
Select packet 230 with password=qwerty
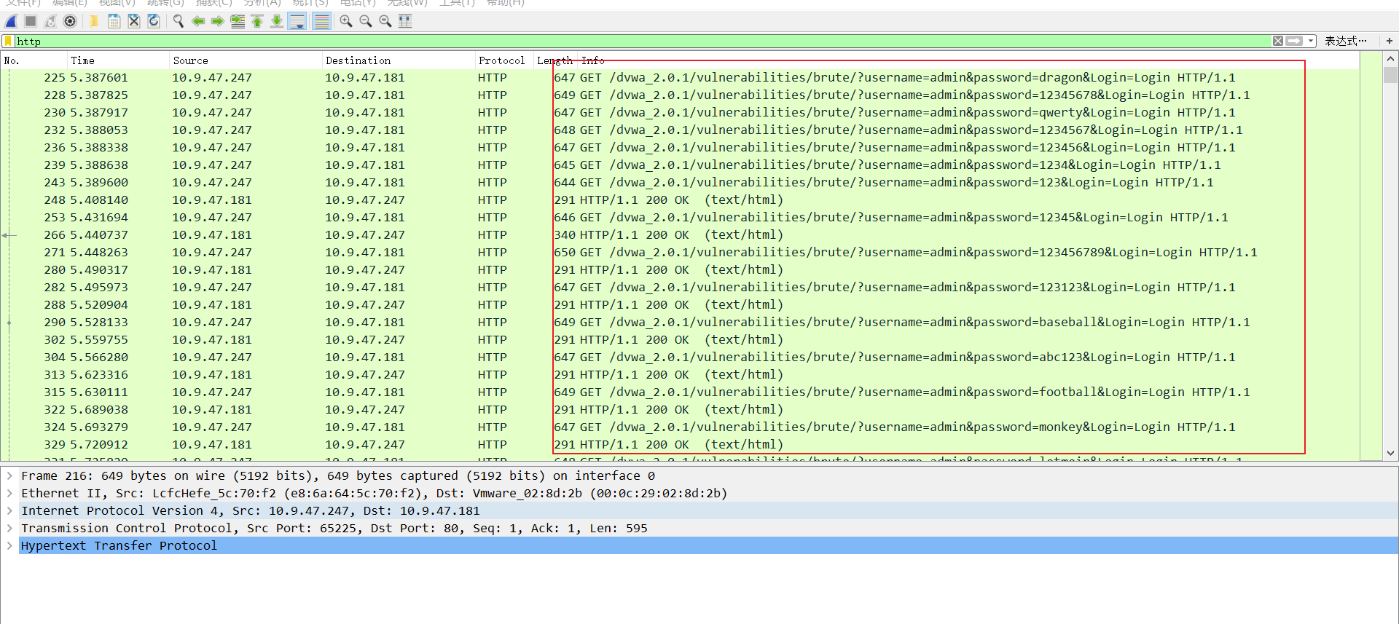point(681,112)
